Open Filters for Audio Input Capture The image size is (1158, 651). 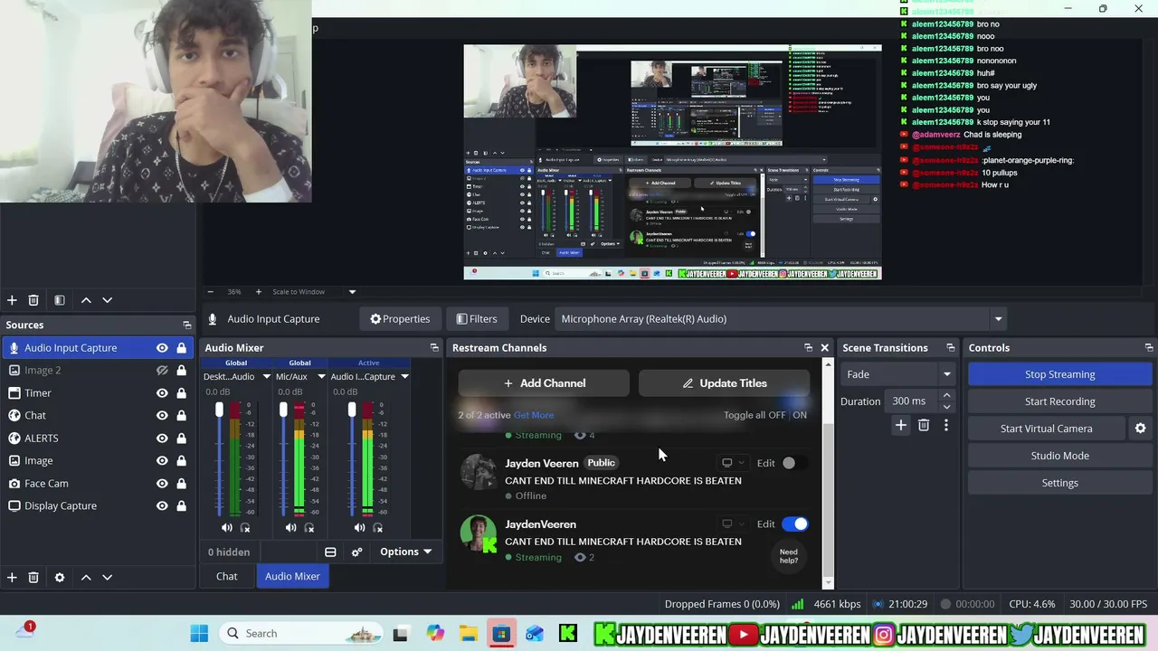pyautogui.click(x=477, y=319)
